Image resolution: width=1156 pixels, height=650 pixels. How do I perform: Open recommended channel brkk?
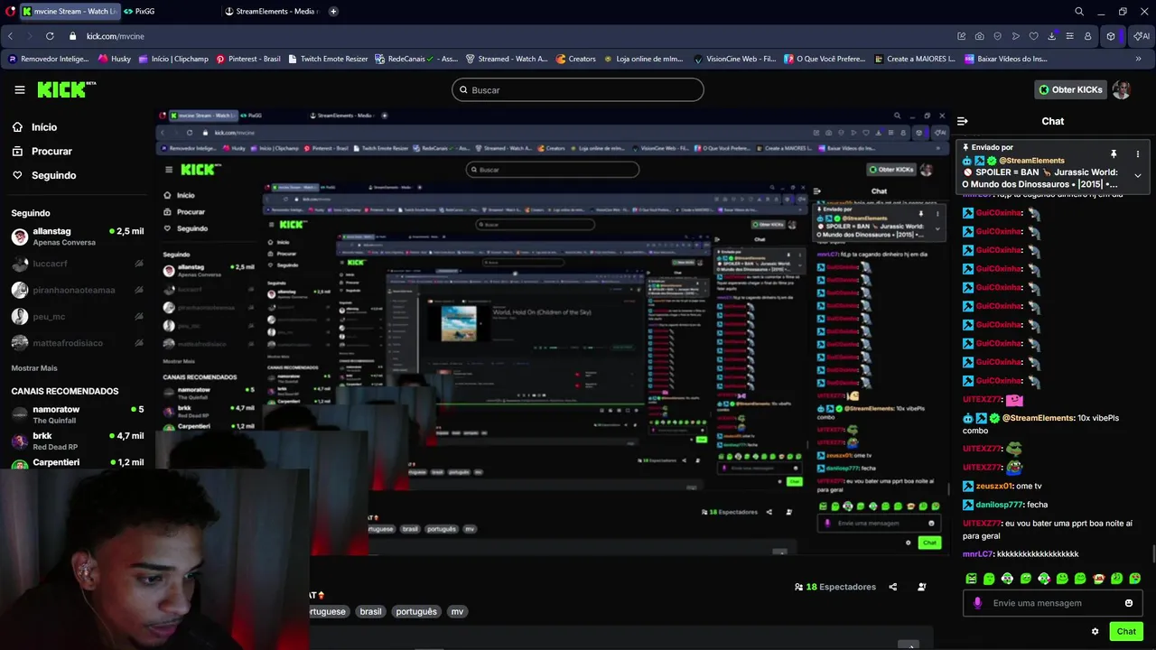[x=77, y=441]
